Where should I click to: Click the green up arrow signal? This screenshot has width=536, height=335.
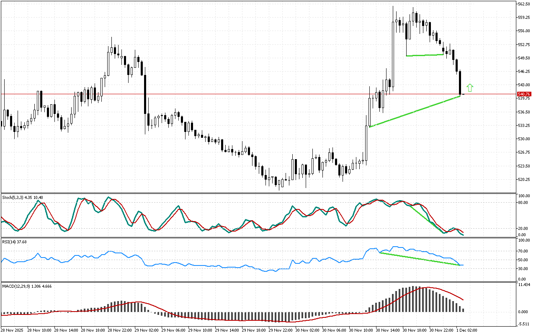click(x=470, y=88)
